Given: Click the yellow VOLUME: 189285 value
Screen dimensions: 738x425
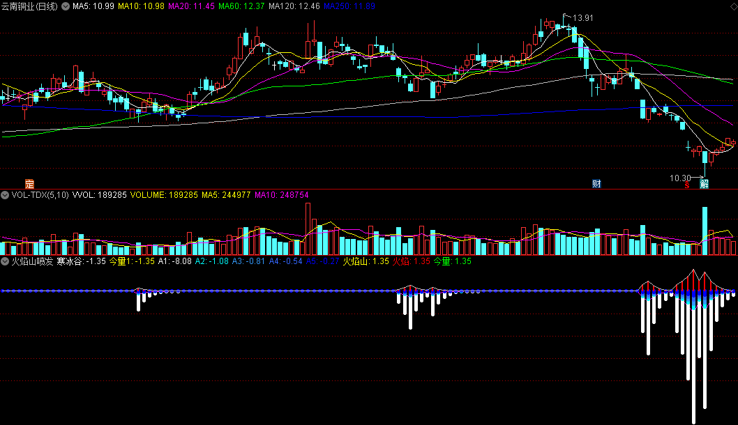Looking at the screenshot, I should pos(164,195).
